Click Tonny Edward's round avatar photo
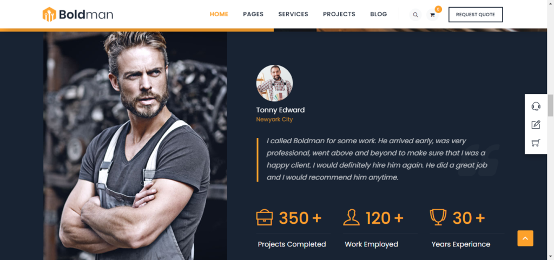 pos(274,83)
